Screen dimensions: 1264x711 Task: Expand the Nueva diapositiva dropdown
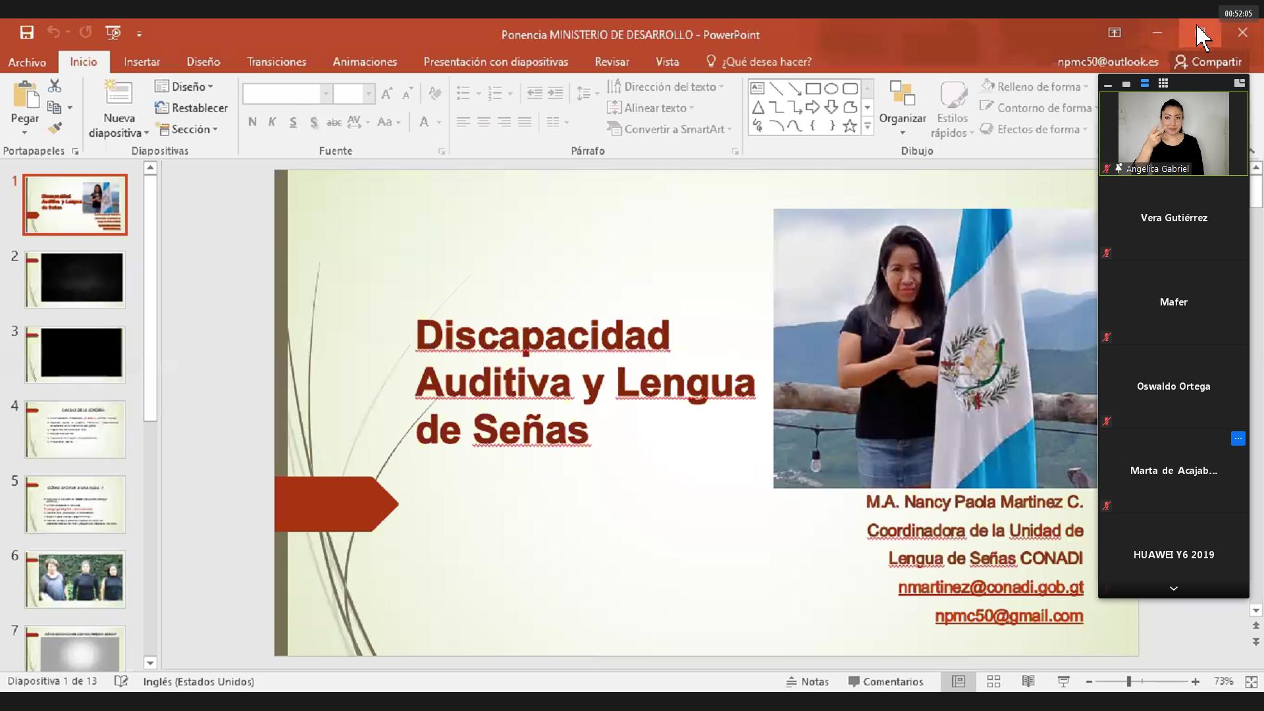click(146, 133)
